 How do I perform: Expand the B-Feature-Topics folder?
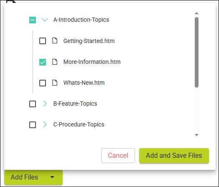tap(45, 104)
